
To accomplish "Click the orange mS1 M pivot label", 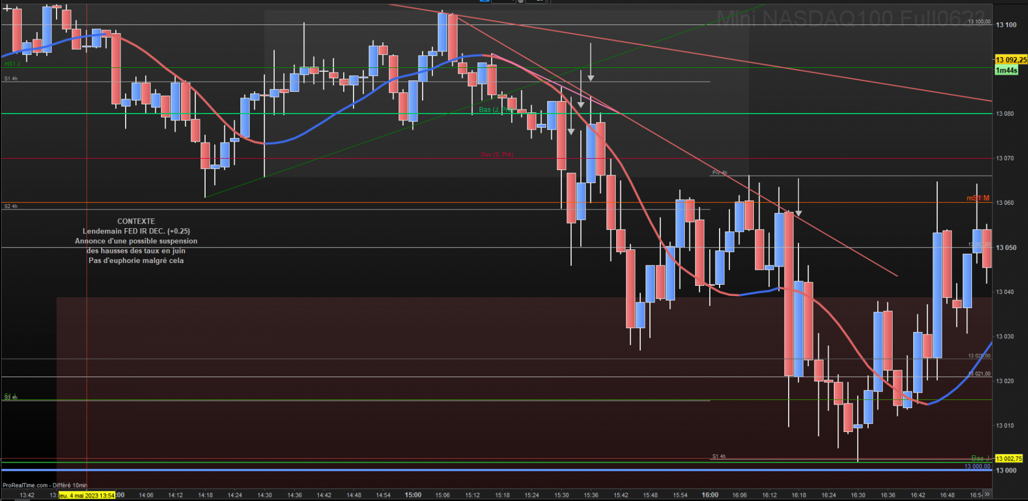I will click(x=978, y=198).
